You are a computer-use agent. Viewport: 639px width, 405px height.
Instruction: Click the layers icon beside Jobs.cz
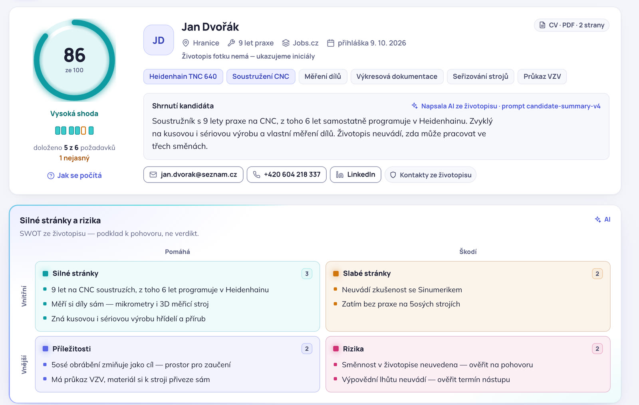pos(286,43)
